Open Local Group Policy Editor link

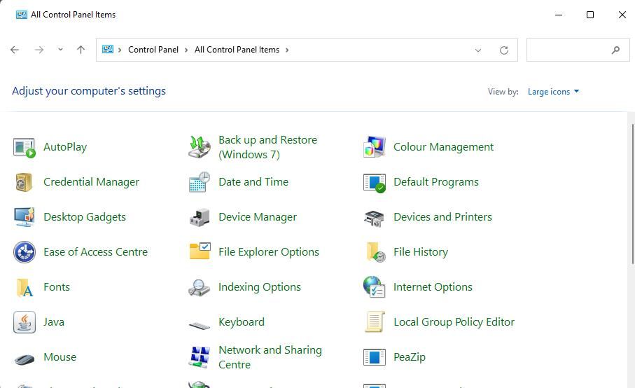[454, 322]
